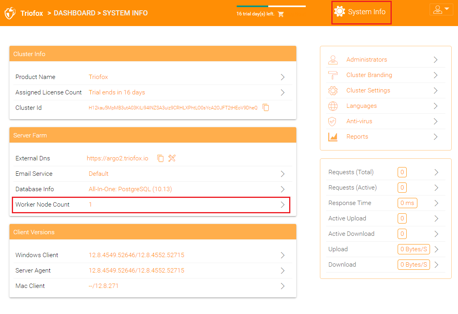Expand the user account dropdown arrow
Viewport: 458px width, 314px height.
(447, 9)
